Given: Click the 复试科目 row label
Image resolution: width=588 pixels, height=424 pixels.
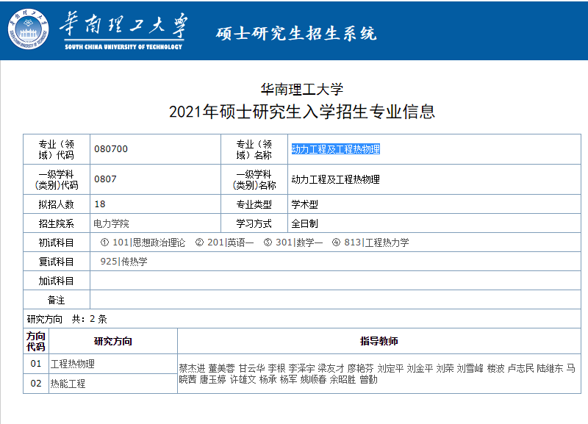Looking at the screenshot, I should pyautogui.click(x=57, y=262).
